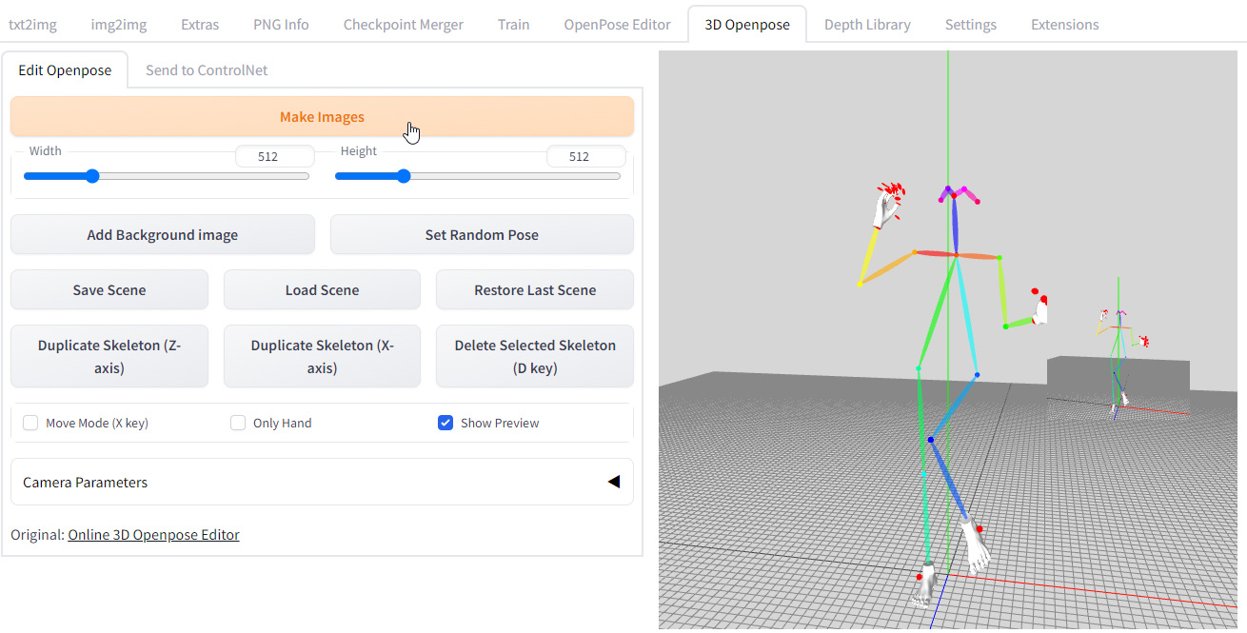This screenshot has width=1247, height=633.
Task: Click Add Background image
Action: pyautogui.click(x=162, y=234)
